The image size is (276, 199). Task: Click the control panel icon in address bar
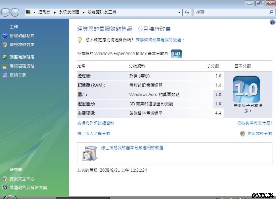(x=28, y=12)
